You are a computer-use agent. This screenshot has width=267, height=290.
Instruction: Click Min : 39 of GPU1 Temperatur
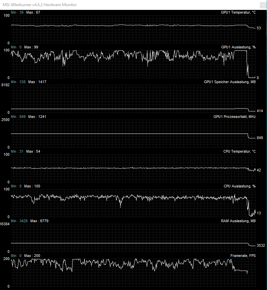coord(17,12)
